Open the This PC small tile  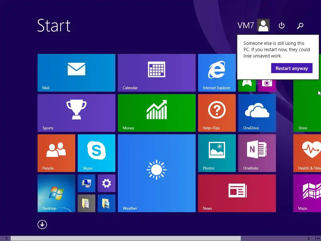(87, 183)
